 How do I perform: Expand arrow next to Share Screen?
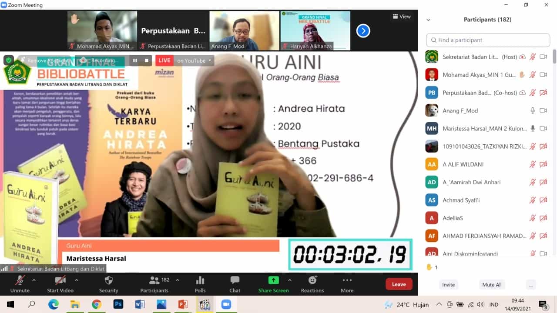(290, 280)
